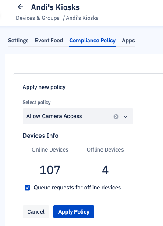Click the Andi's Kiosks page title
The width and height of the screenshot is (163, 226).
click(x=55, y=7)
